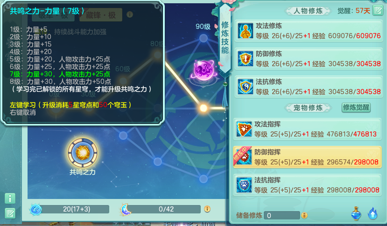The image size is (387, 226).
Task: Select the 防御修炼 shield icon
Action: 246,59
